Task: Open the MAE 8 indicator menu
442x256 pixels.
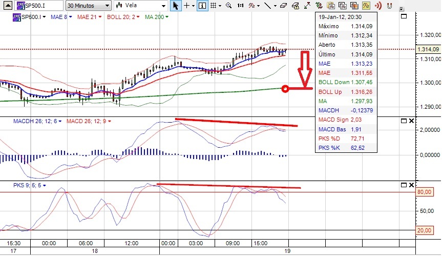Action: tap(61, 17)
